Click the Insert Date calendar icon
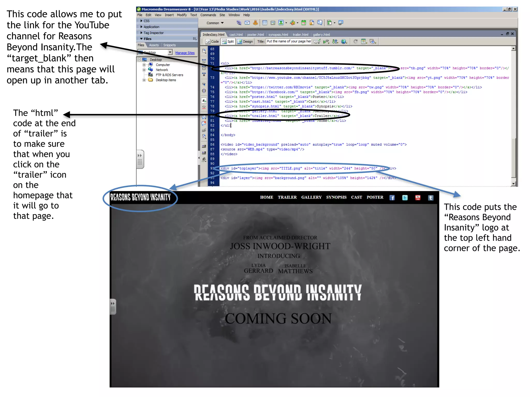The width and height of the screenshot is (530, 397). (304, 23)
